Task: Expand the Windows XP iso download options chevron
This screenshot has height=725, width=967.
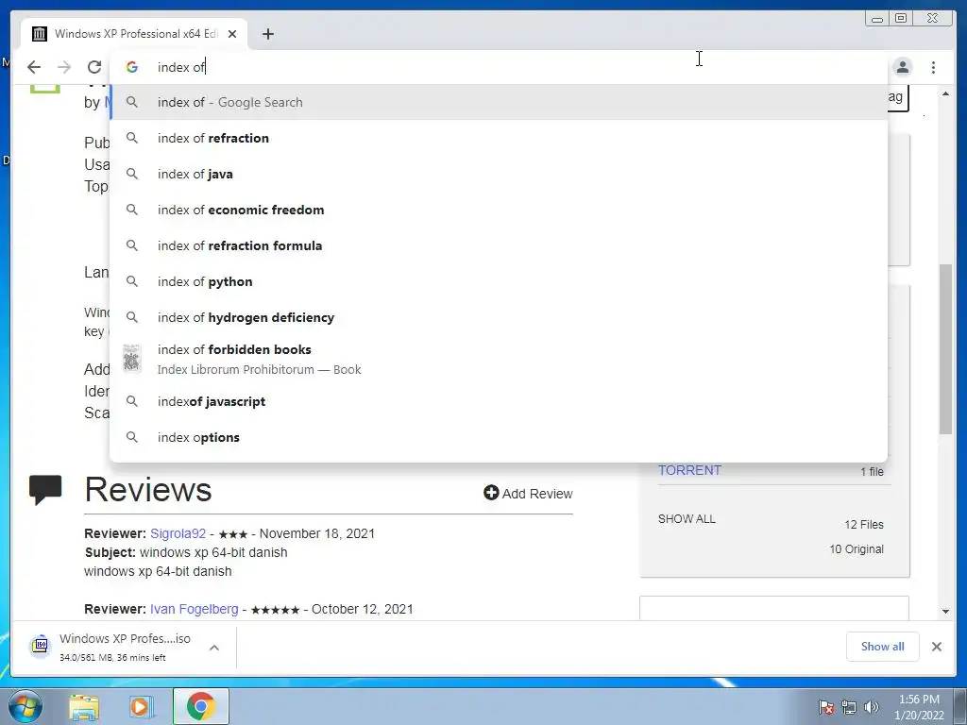Action: [x=214, y=648]
